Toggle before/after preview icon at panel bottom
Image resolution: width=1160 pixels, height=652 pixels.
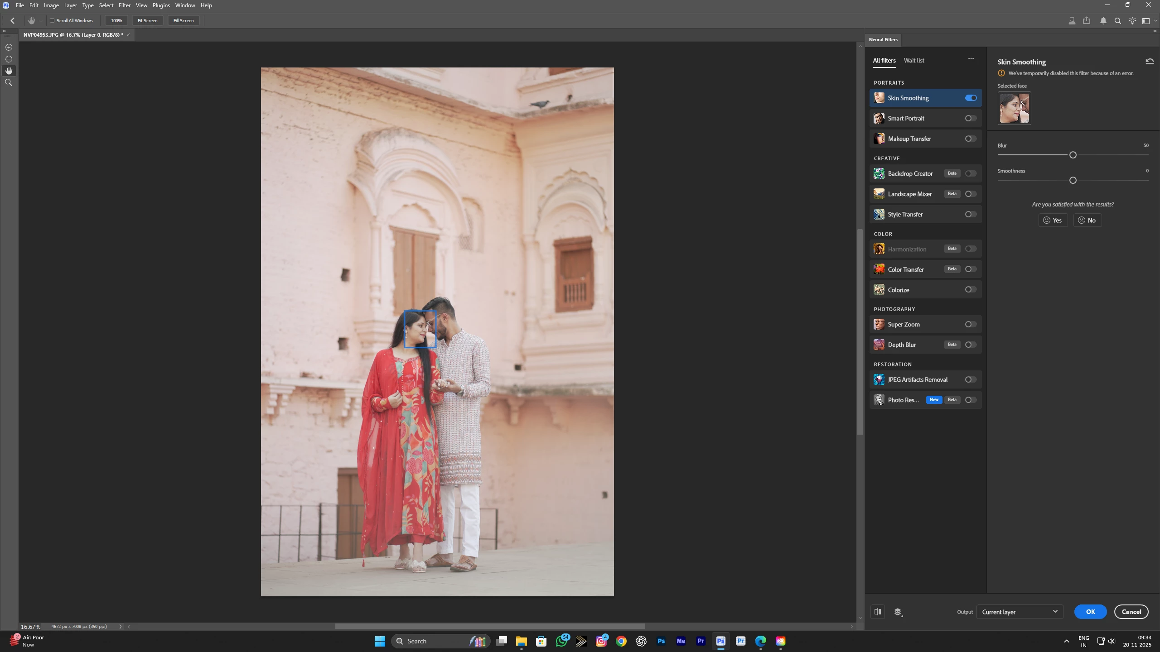(878, 612)
